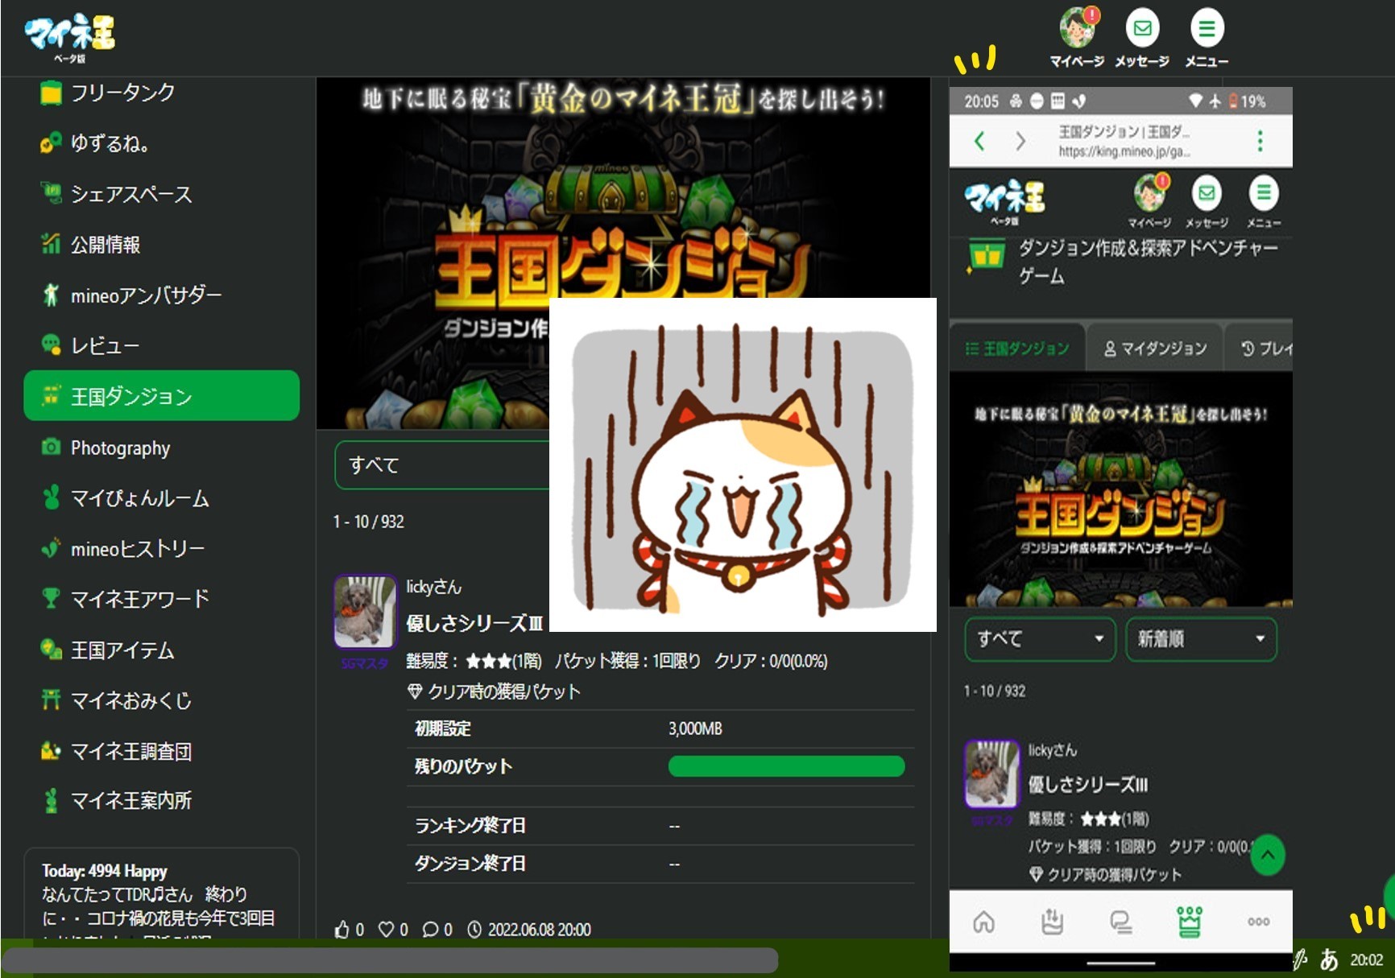Screen dimensions: 1395x978
Task: Open mineoヒストリー in the sidebar
Action: (161, 549)
